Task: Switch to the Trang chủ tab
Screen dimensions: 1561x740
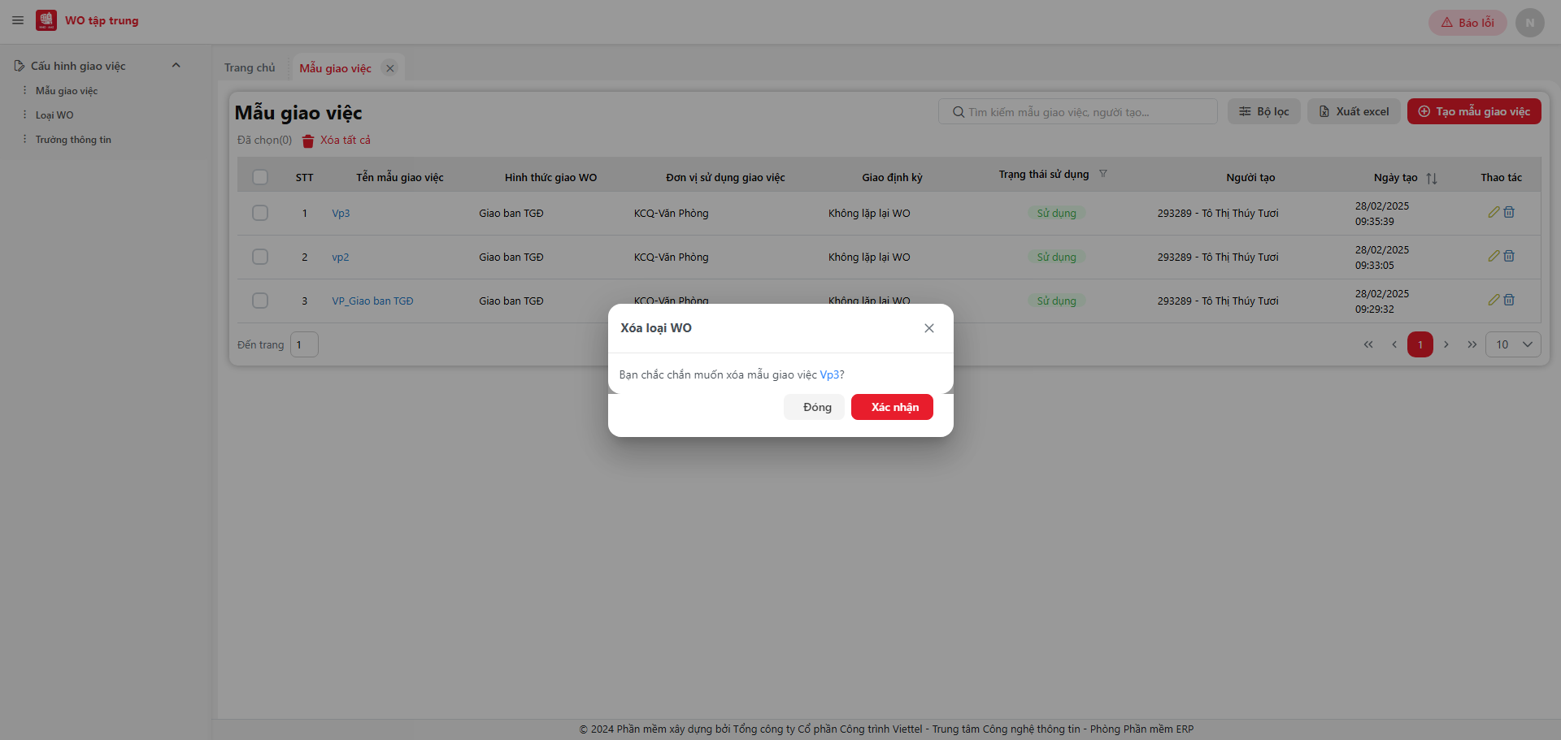Action: tap(250, 67)
